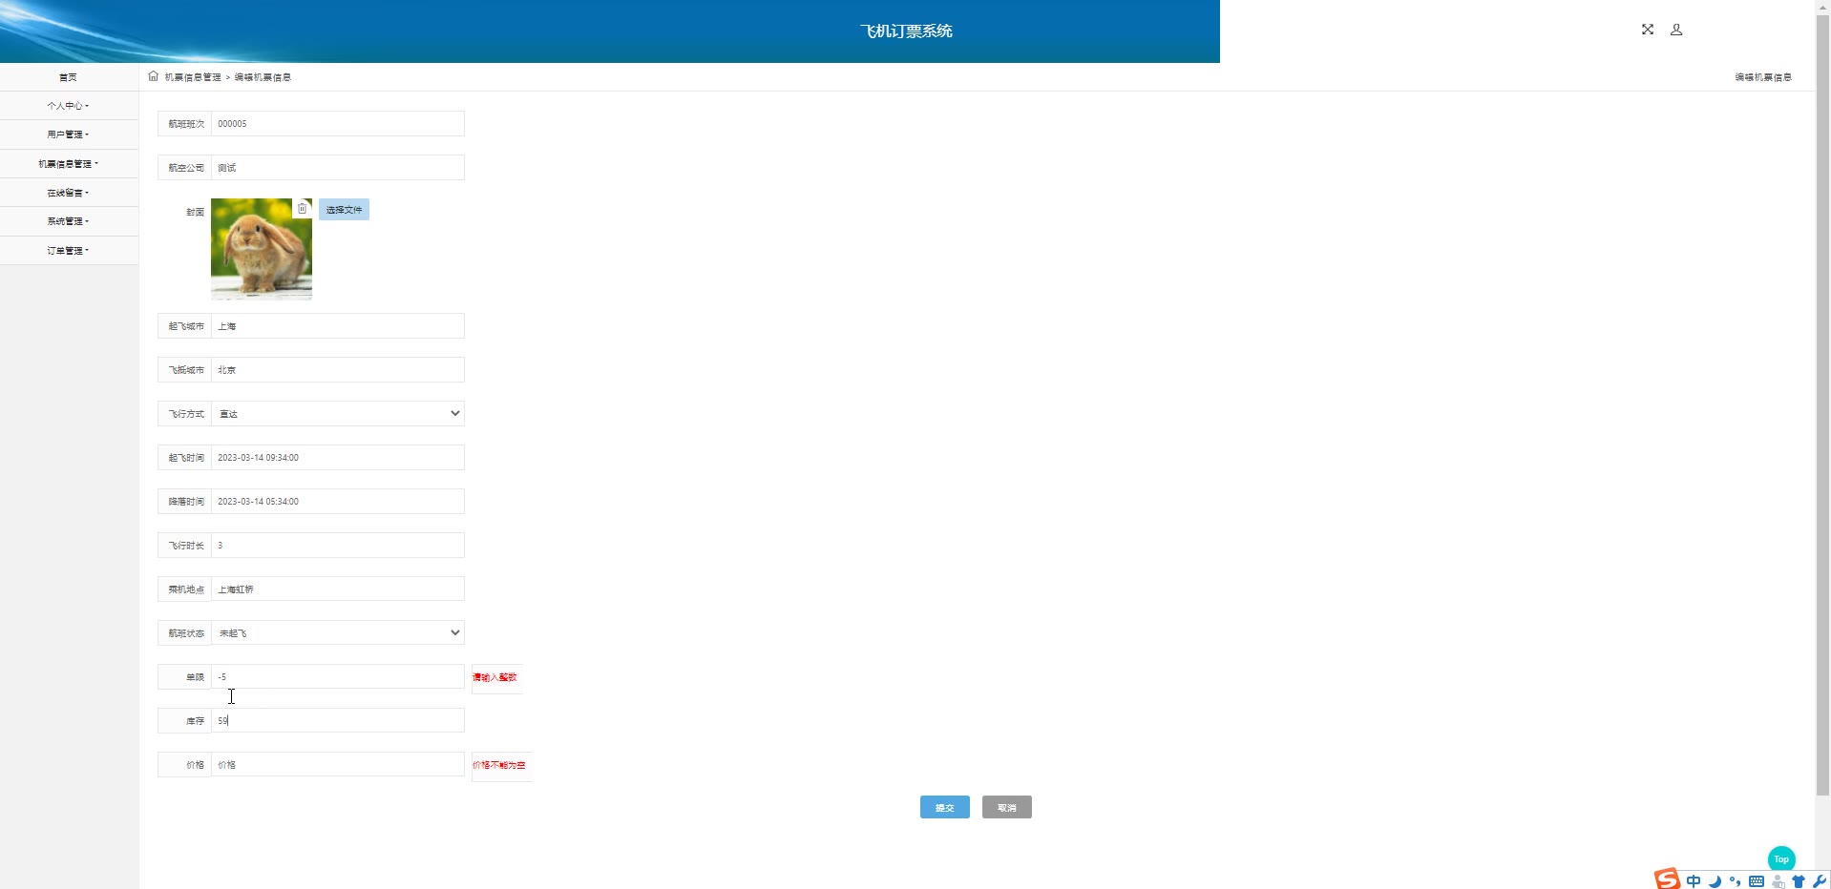Toggle the IME punctuation icon
Image resolution: width=1831 pixels, height=889 pixels.
pos(1736,881)
